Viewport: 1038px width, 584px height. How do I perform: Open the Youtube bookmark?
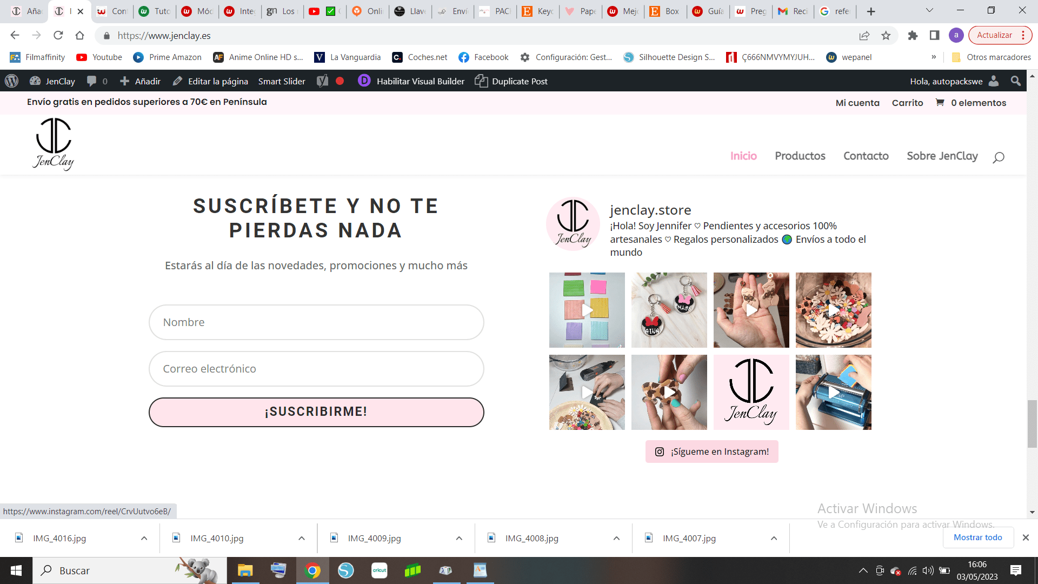click(x=99, y=57)
